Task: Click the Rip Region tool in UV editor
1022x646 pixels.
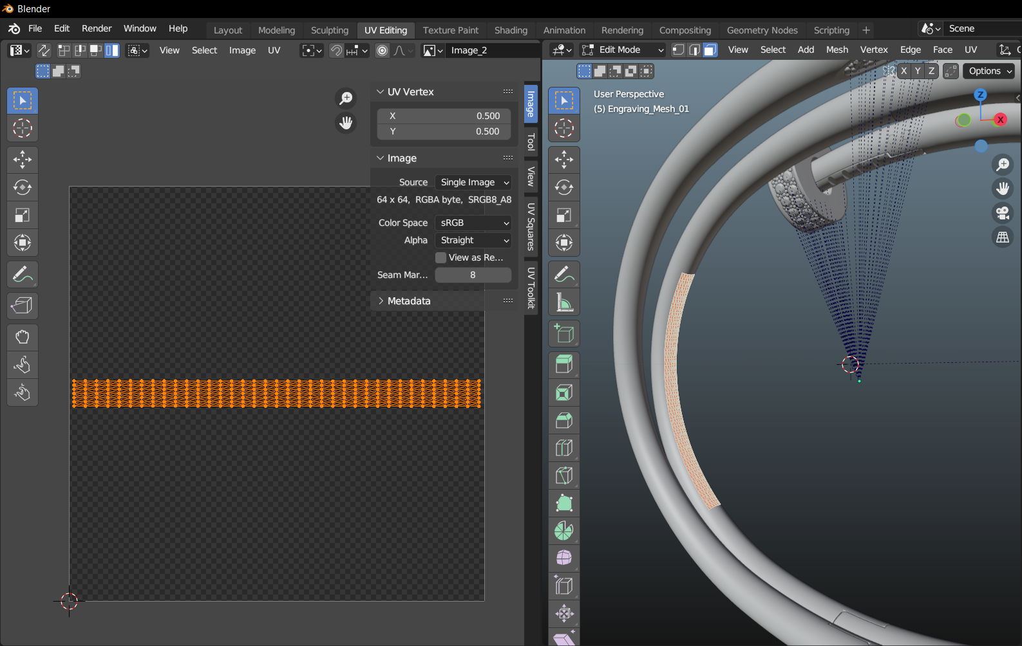Action: point(23,306)
